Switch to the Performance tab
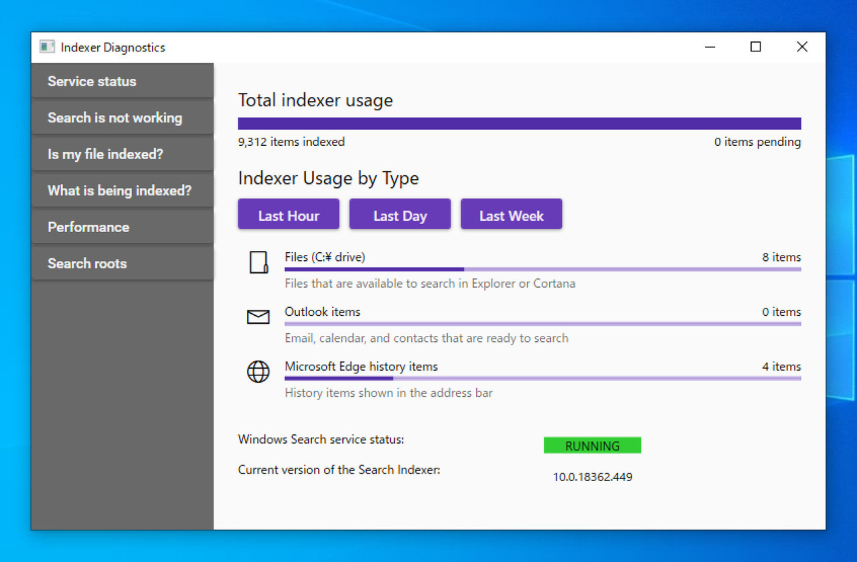The image size is (857, 562). click(x=123, y=227)
